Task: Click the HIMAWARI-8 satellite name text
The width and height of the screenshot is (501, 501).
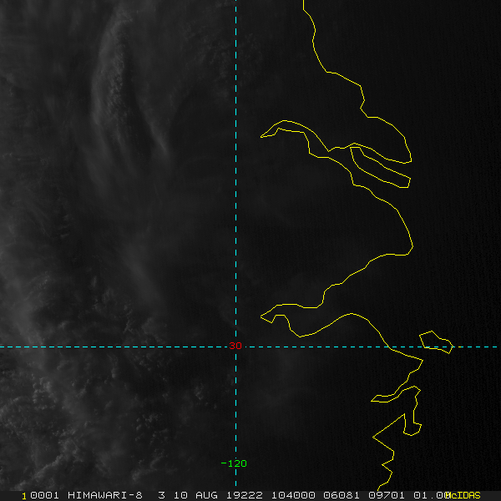Action: [105, 495]
